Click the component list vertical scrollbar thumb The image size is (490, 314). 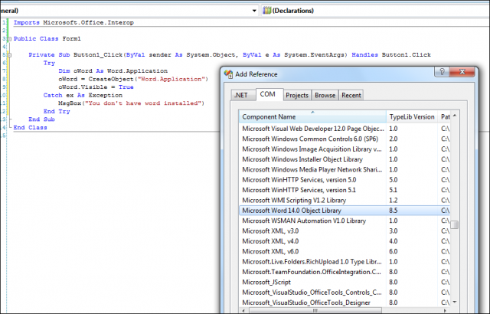tap(455, 224)
